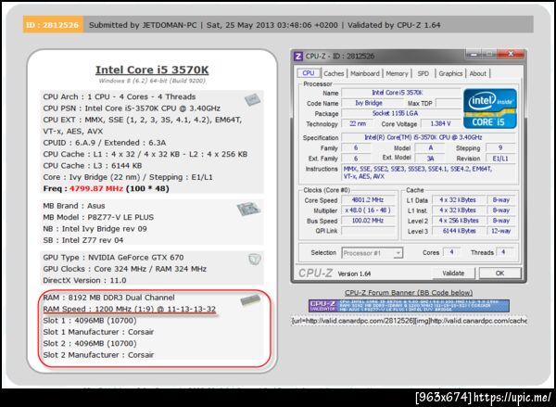Click the CPU-Z purple Z title icon
Image resolution: width=556 pixels, height=407 pixels.
point(298,57)
